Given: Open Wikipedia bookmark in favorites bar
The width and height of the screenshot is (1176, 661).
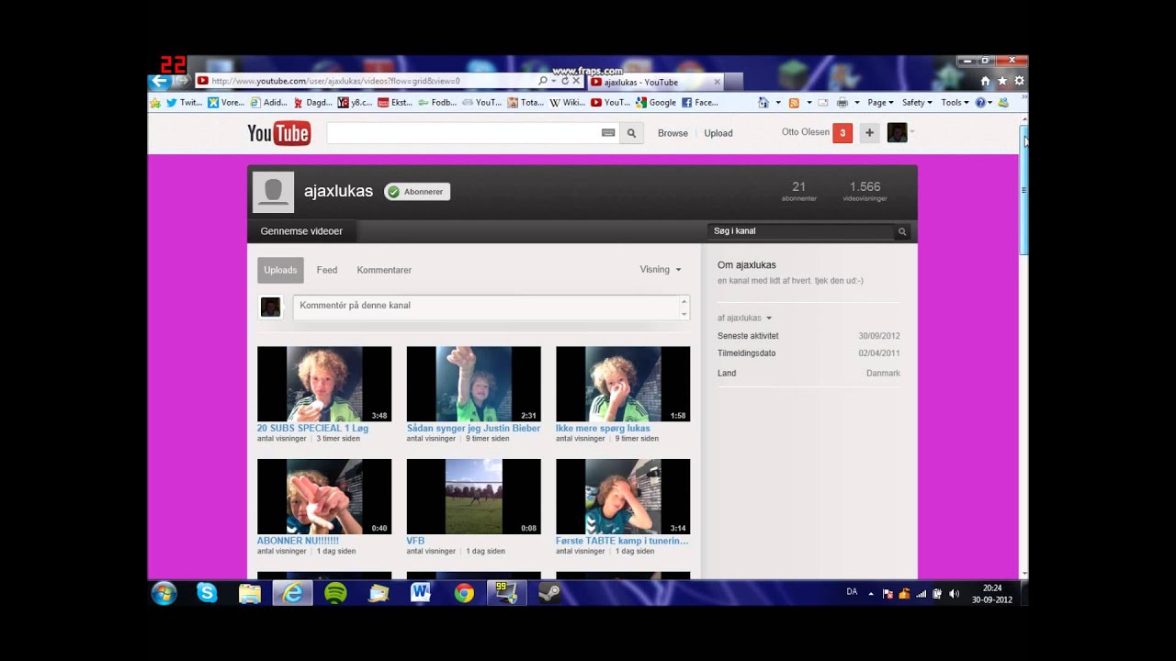Looking at the screenshot, I should pyautogui.click(x=568, y=103).
